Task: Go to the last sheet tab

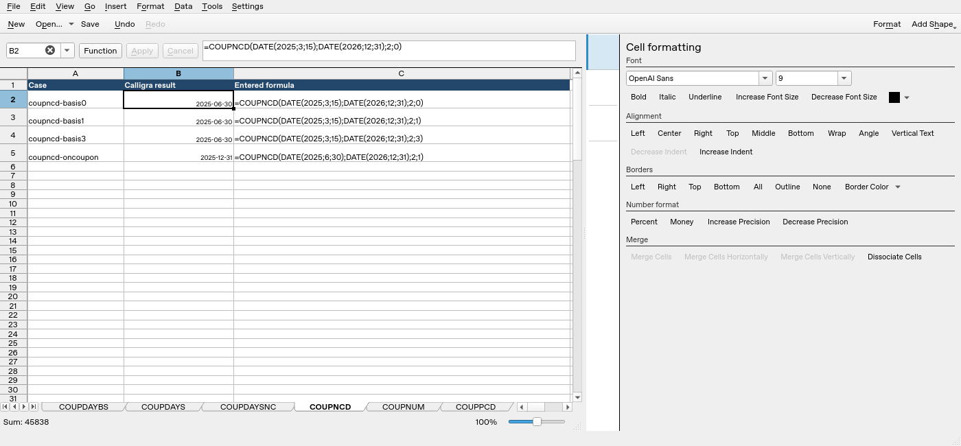Action: (x=33, y=407)
